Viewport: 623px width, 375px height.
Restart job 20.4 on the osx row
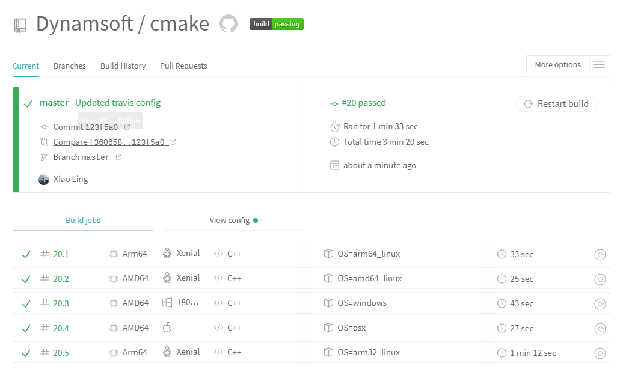(x=600, y=329)
